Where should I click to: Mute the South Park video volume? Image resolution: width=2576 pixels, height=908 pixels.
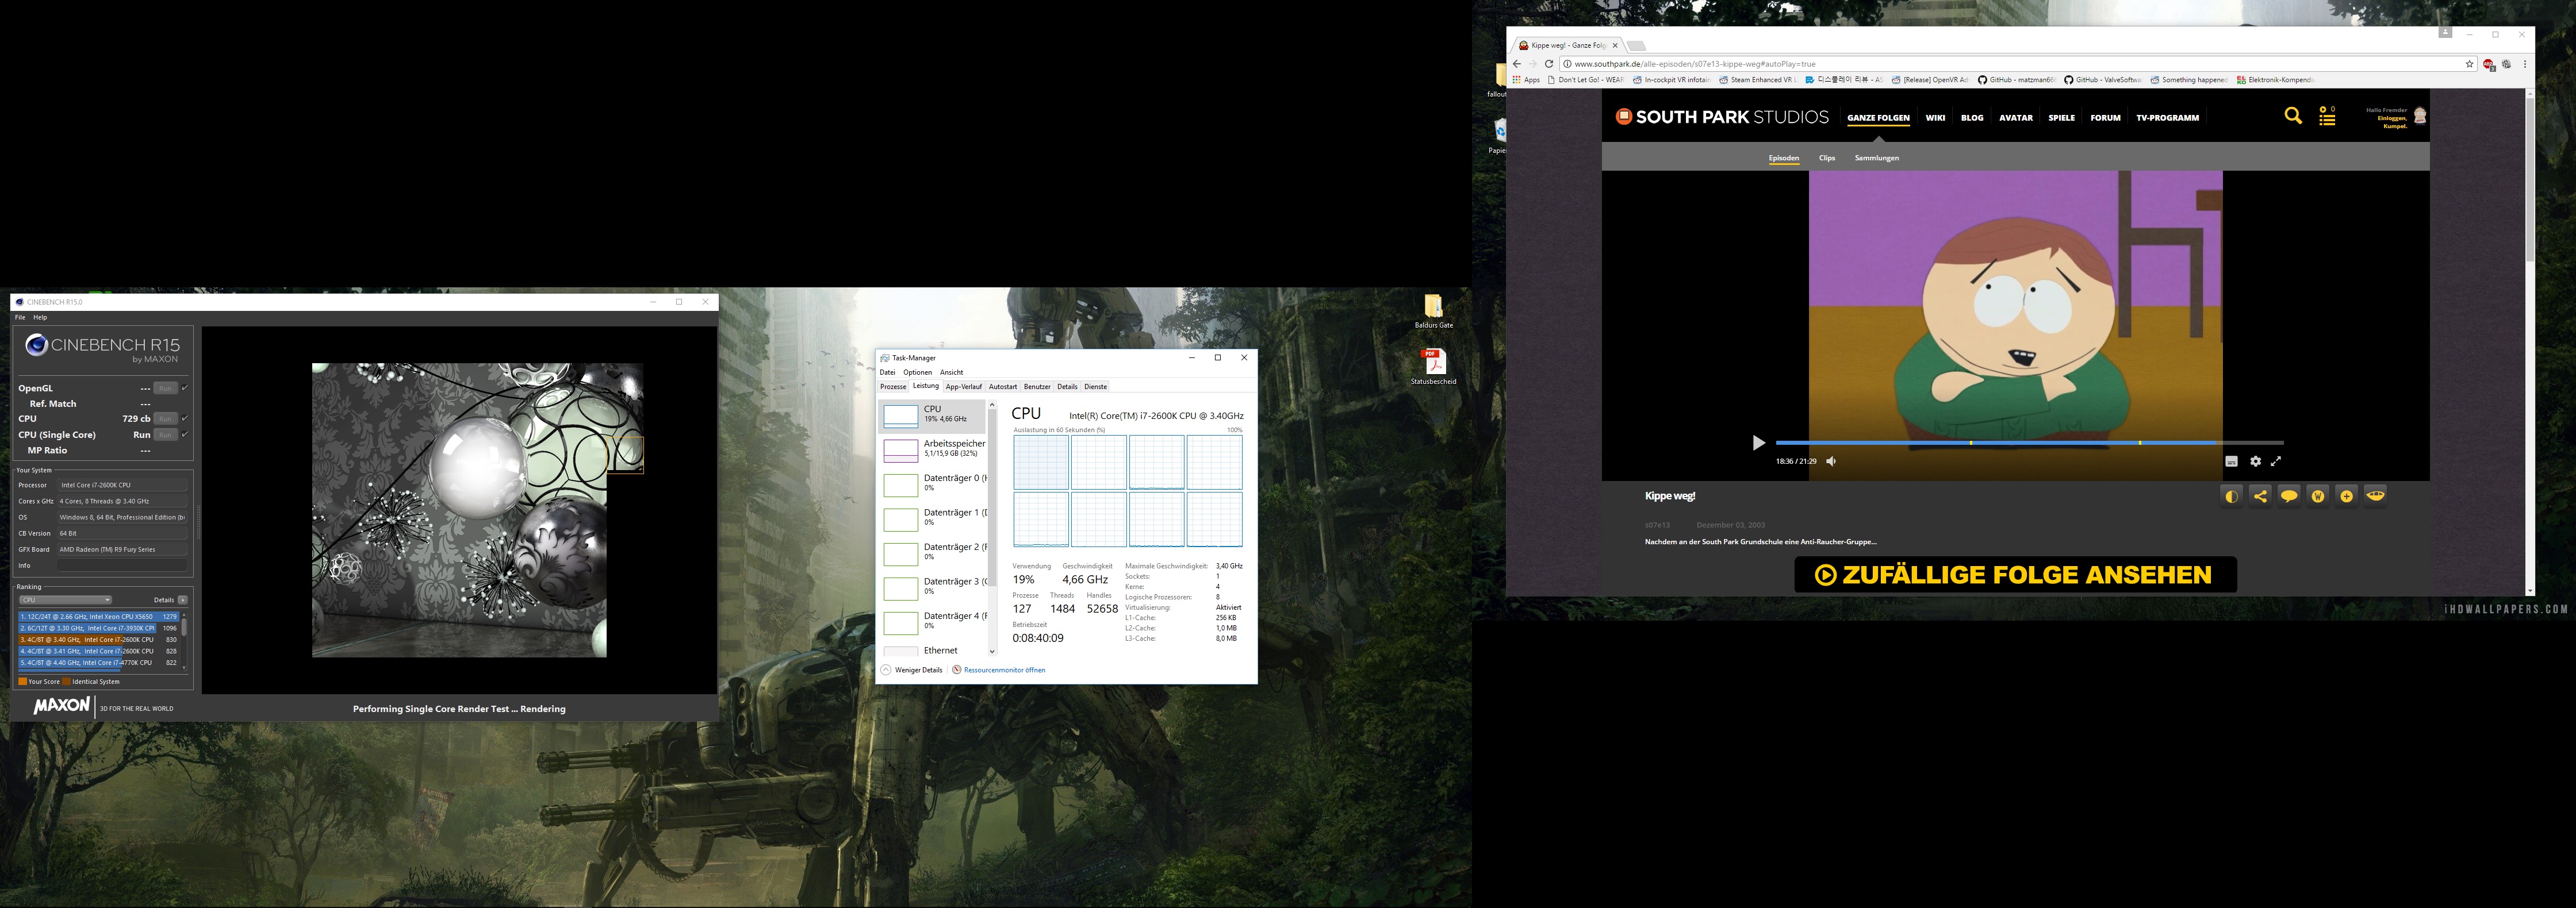click(1831, 461)
